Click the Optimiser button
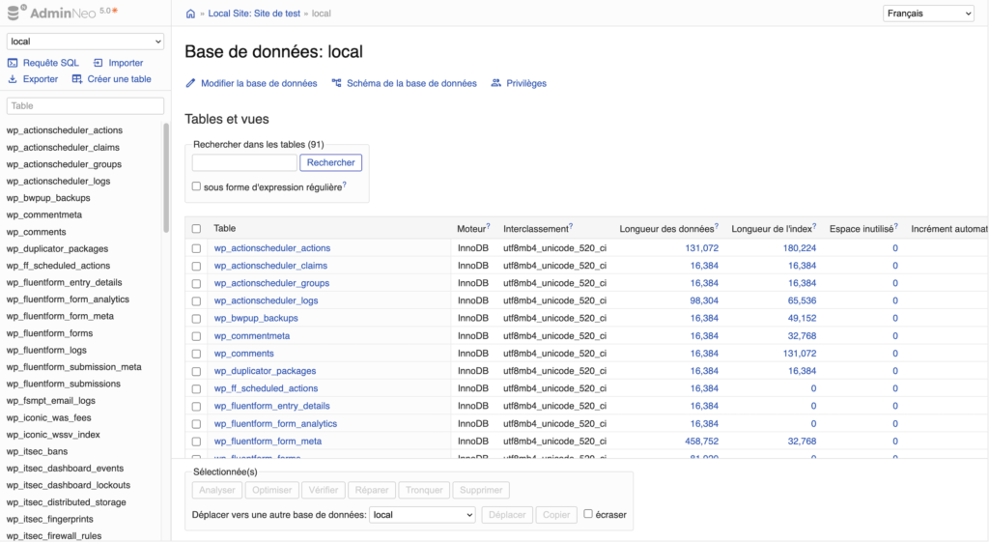989x542 pixels. [x=271, y=490]
